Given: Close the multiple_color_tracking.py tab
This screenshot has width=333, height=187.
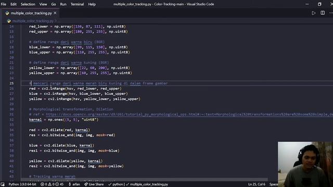Looking at the screenshot, I should [55, 13].
